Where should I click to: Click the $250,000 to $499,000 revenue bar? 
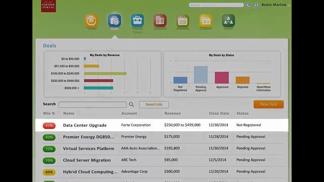click(x=98, y=81)
